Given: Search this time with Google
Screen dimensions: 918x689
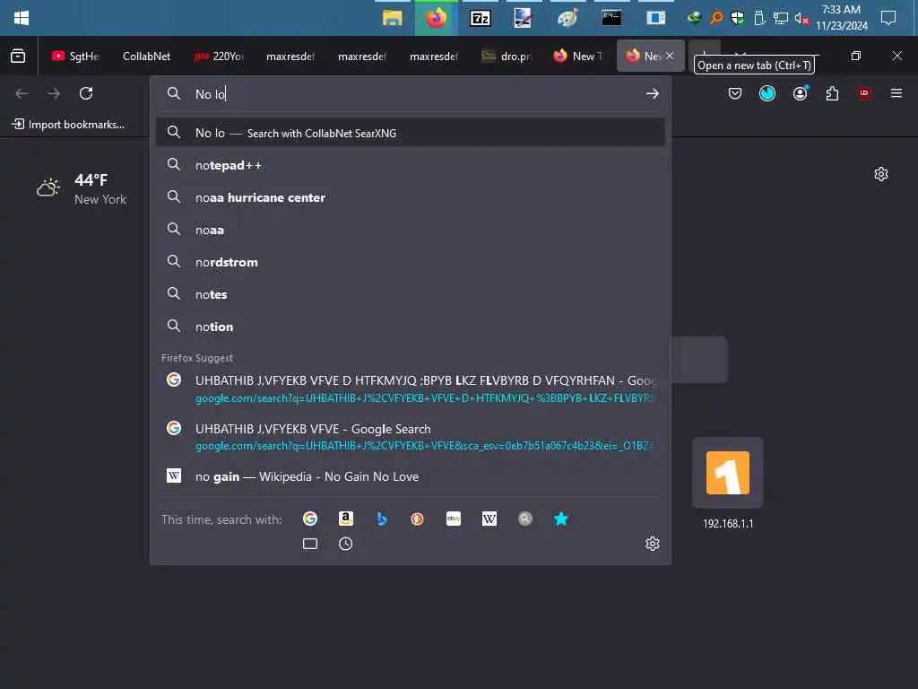Looking at the screenshot, I should click(309, 519).
